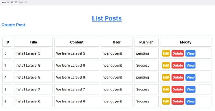Image resolution: width=215 pixels, height=111 pixels.
Task: Delete the Install Laravel 7 post
Action: 178,89
